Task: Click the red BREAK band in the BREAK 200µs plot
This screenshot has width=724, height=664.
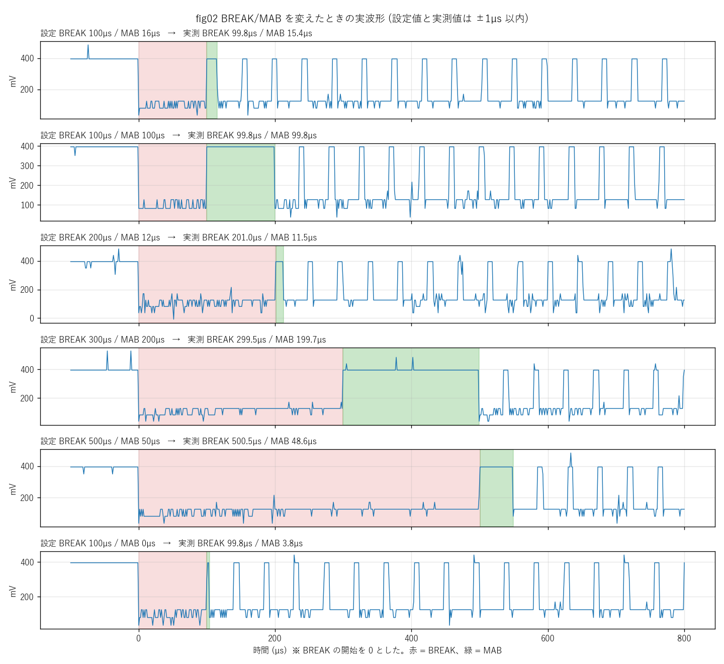Action: tap(207, 284)
